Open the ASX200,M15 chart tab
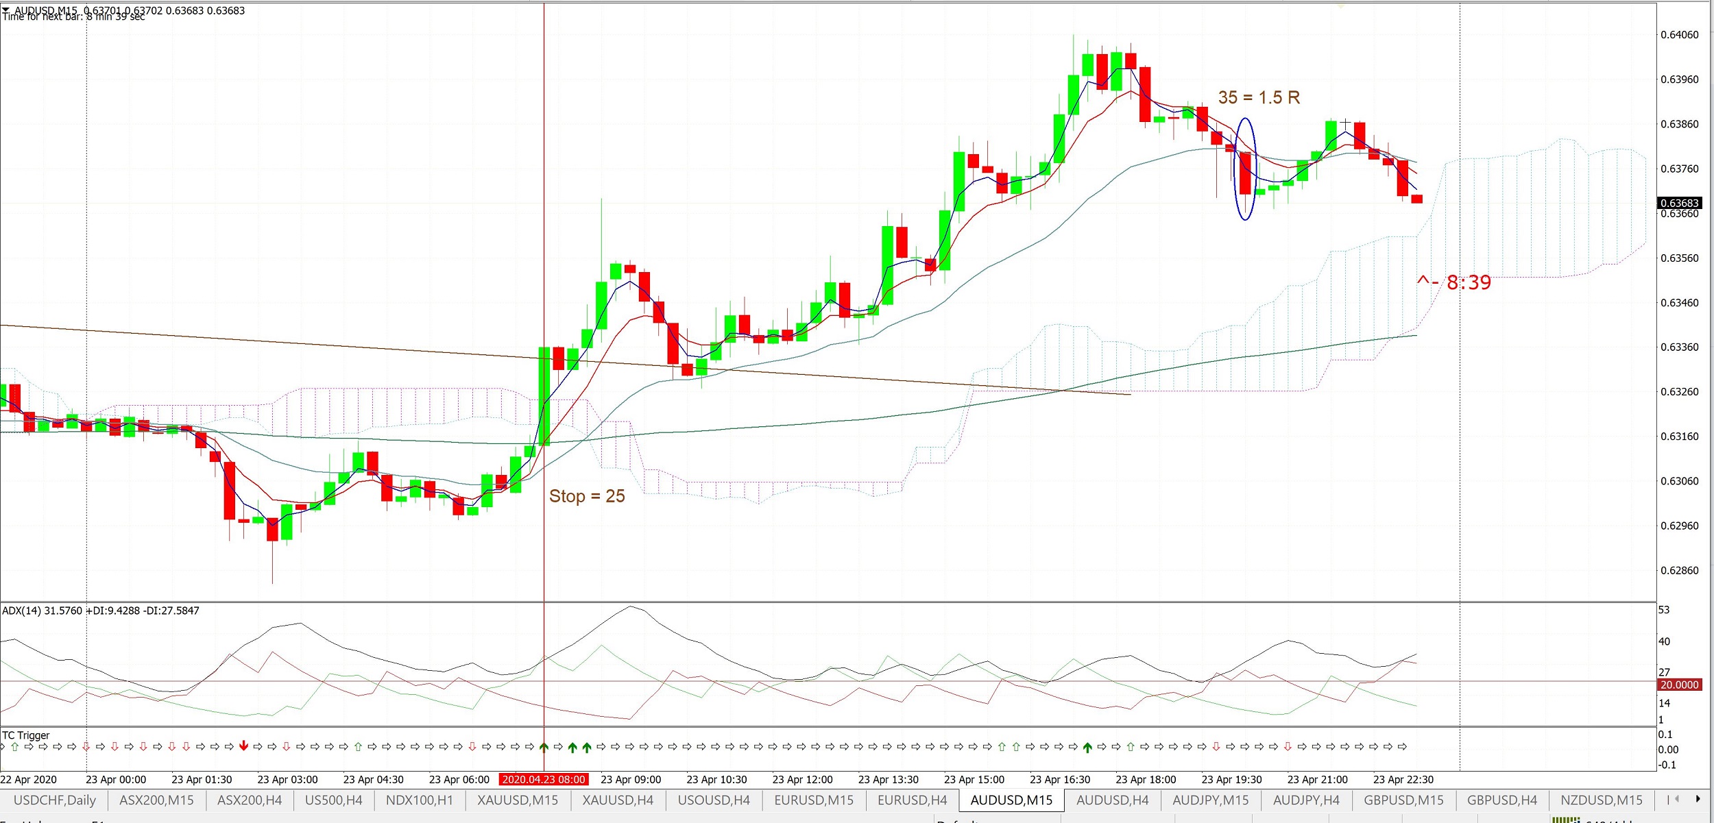This screenshot has width=1714, height=823. pyautogui.click(x=156, y=800)
